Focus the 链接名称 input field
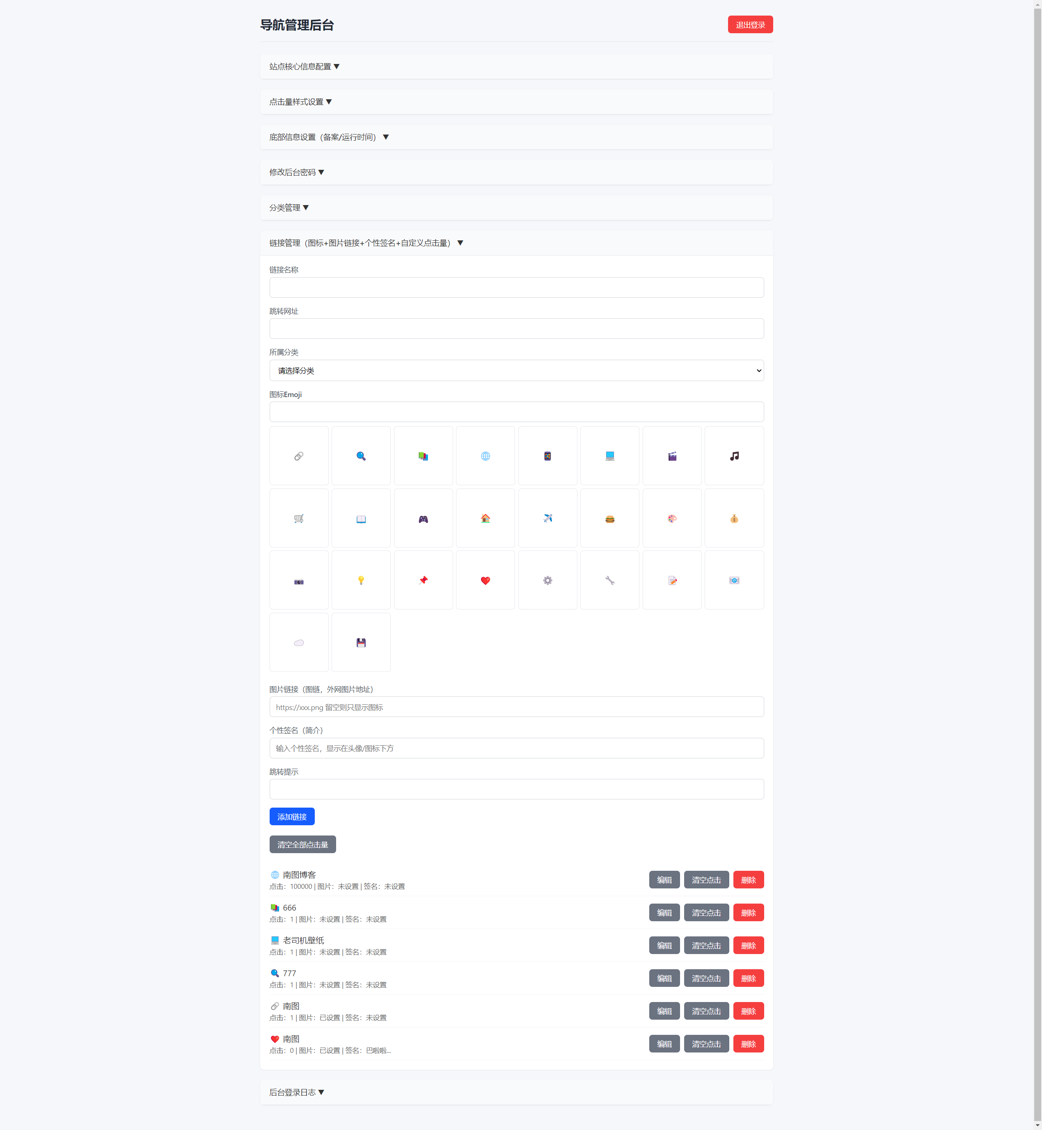This screenshot has height=1130, width=1042. (x=516, y=288)
